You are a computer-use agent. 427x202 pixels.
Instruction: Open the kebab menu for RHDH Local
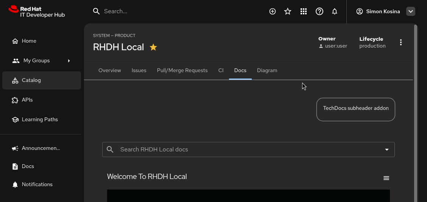(x=401, y=42)
